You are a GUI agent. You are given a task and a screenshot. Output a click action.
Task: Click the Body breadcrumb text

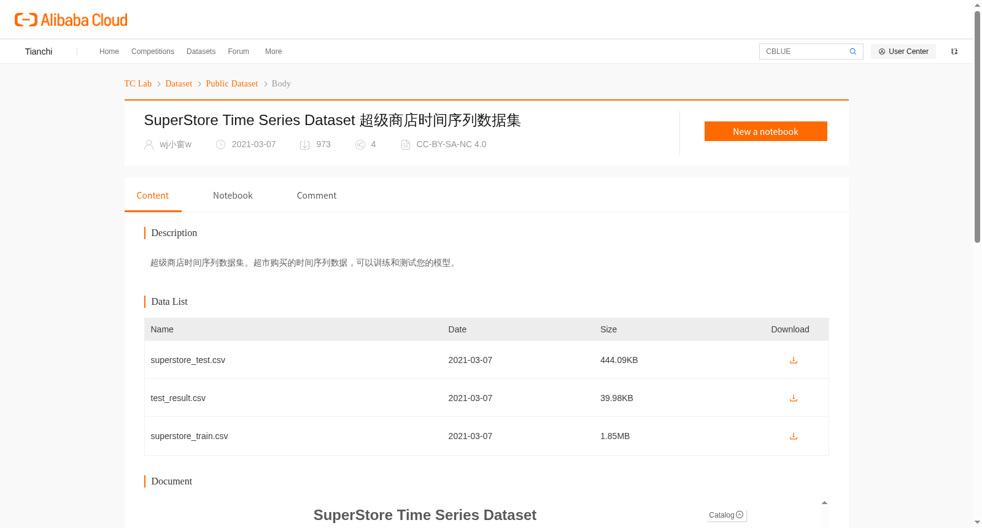tap(281, 84)
